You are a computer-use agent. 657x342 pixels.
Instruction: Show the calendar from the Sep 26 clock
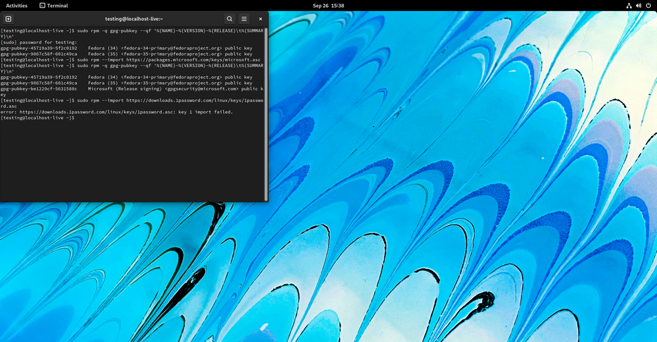(328, 5)
